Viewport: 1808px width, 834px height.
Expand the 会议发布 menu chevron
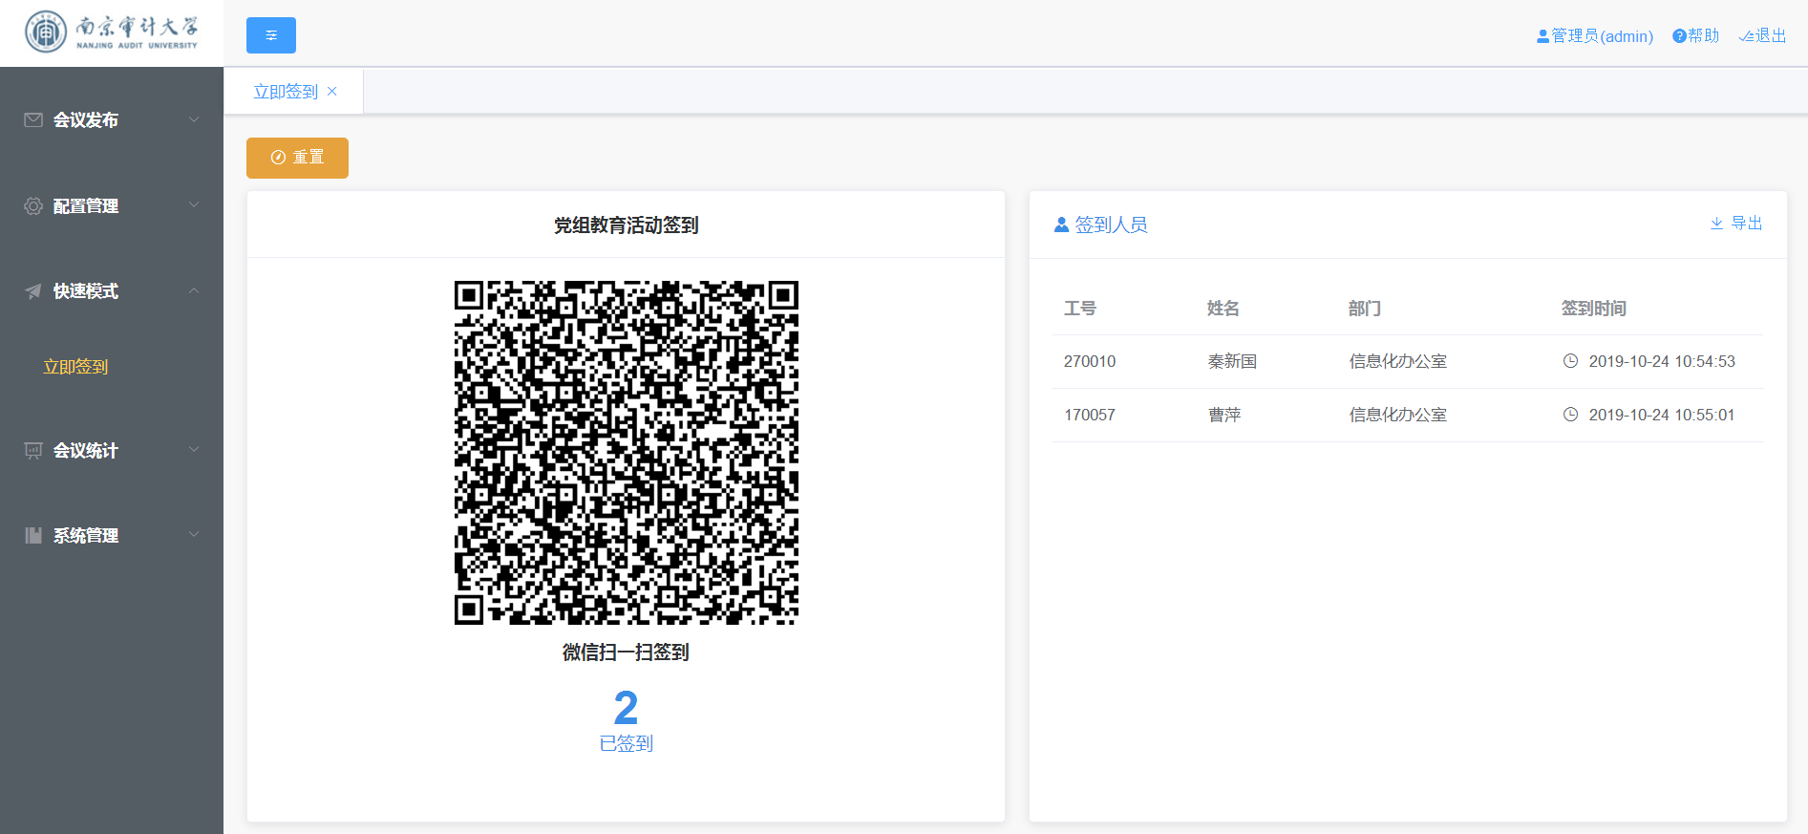[x=194, y=119]
